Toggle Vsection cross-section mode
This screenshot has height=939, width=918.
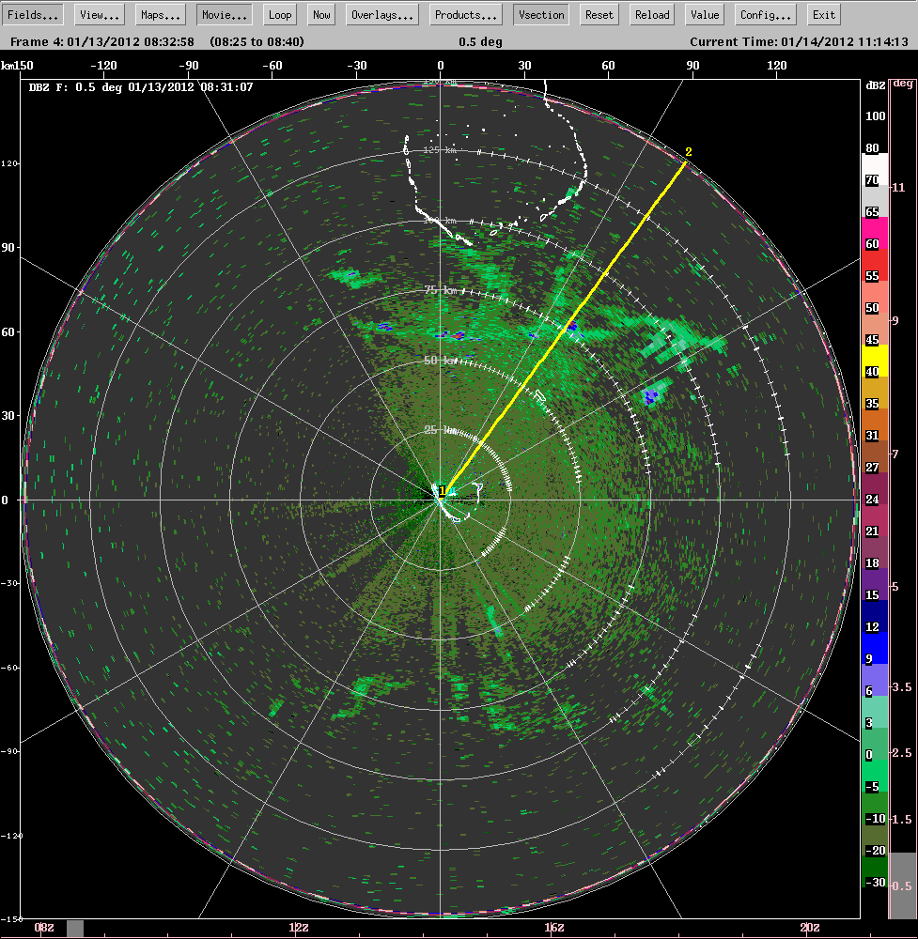(x=540, y=14)
